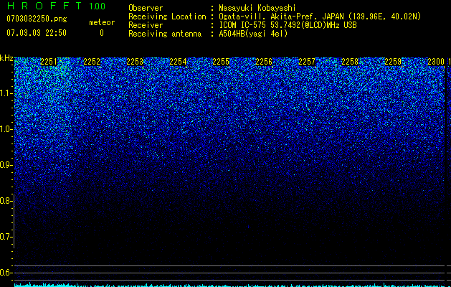
Task: Click the 0.7 kHz axis label
Action: click(6, 237)
